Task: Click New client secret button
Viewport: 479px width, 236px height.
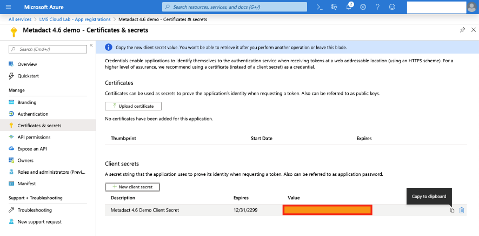Action: pos(132,187)
